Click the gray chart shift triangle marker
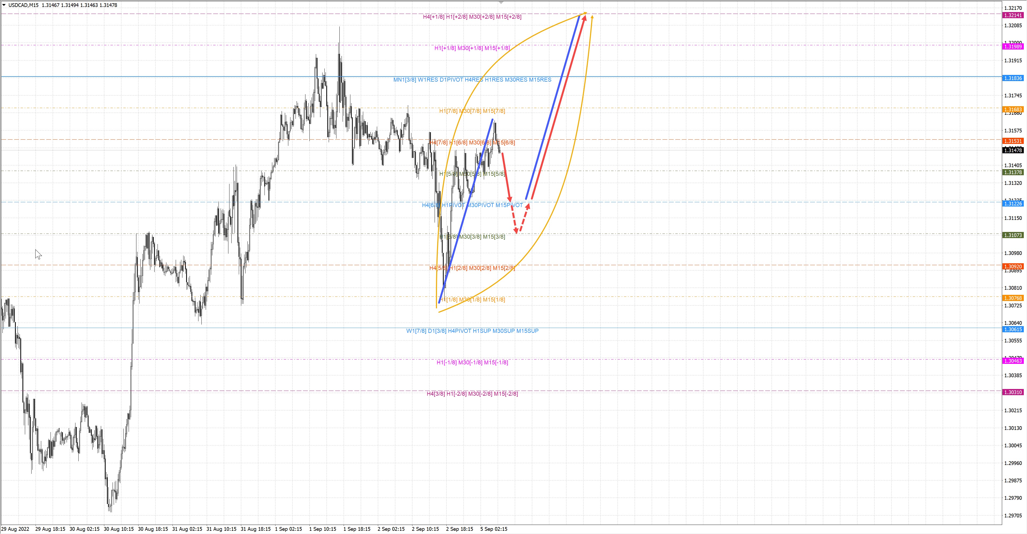This screenshot has height=534, width=1027. 501,3
